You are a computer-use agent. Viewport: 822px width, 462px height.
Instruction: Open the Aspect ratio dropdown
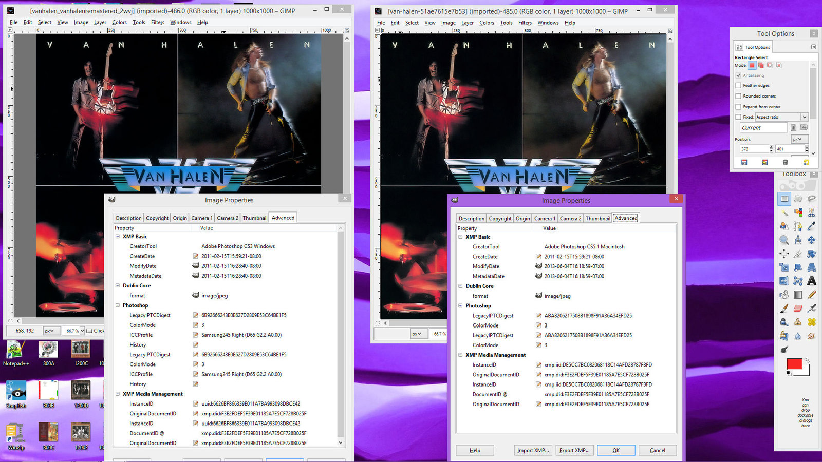[x=782, y=117]
